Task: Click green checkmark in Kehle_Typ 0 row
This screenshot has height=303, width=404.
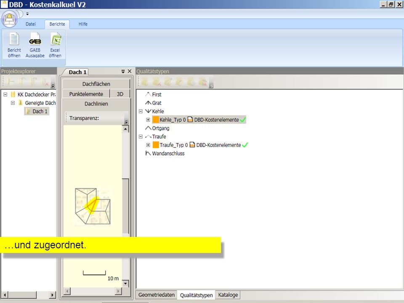Action: tap(243, 120)
